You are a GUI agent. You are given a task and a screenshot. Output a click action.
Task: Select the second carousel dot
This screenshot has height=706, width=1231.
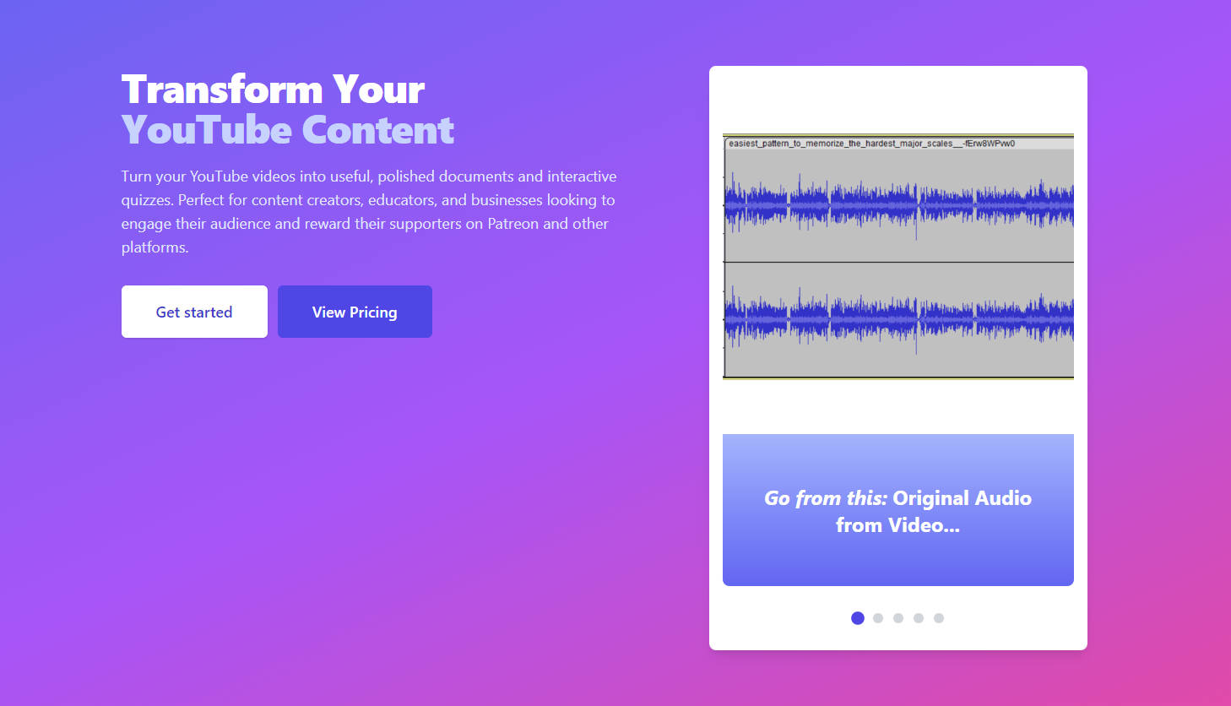tap(877, 618)
